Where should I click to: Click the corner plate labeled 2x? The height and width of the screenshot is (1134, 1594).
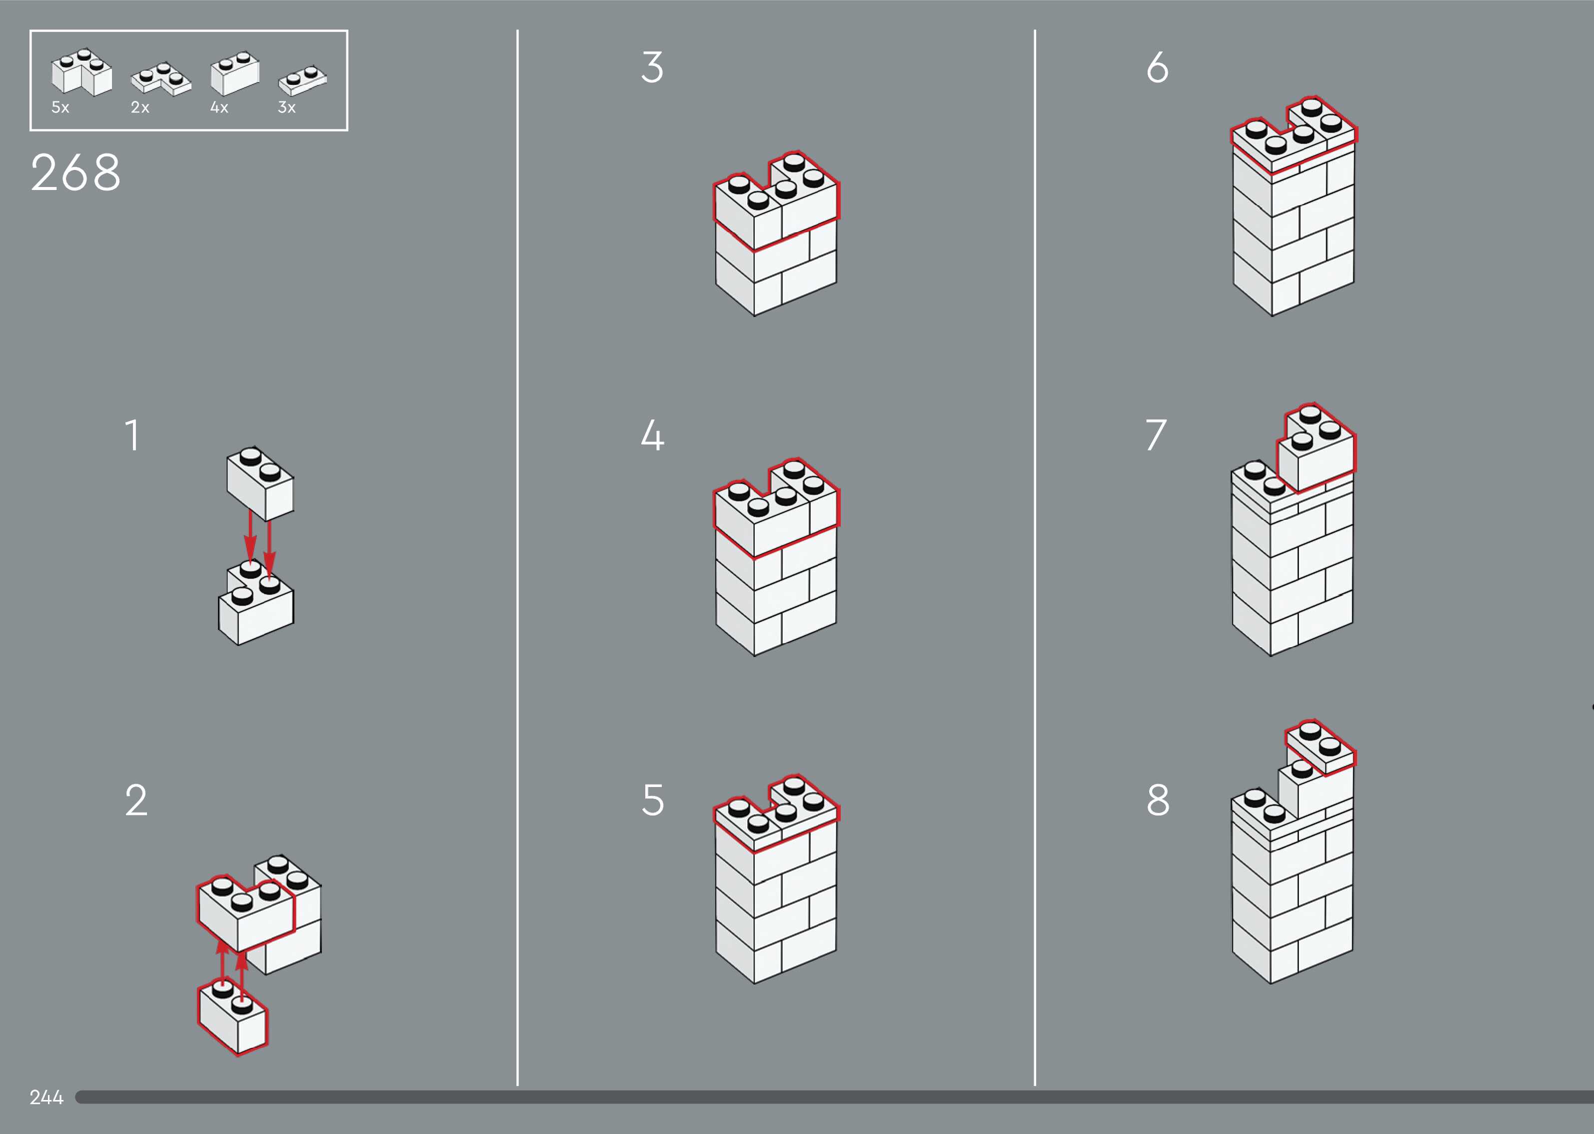coord(161,79)
